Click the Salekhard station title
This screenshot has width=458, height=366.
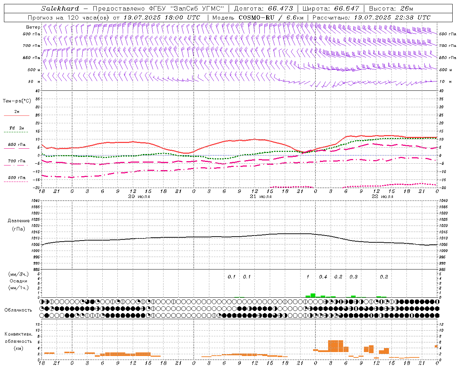60,9
